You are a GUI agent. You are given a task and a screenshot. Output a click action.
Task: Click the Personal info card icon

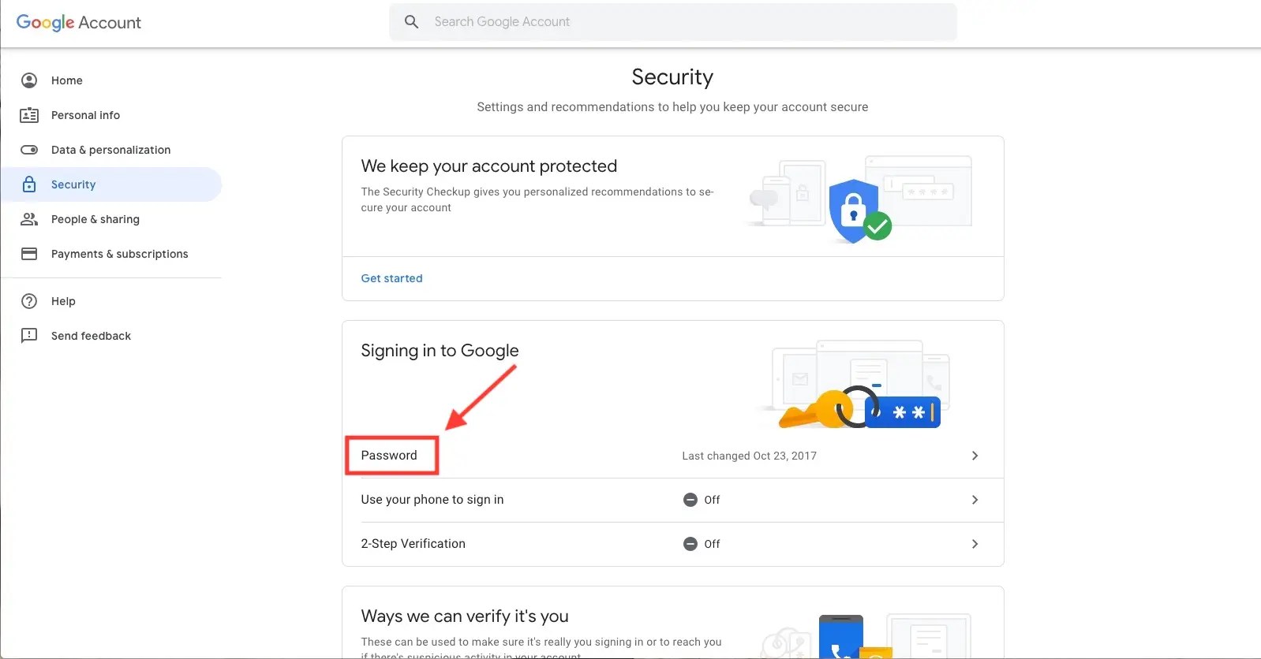29,115
